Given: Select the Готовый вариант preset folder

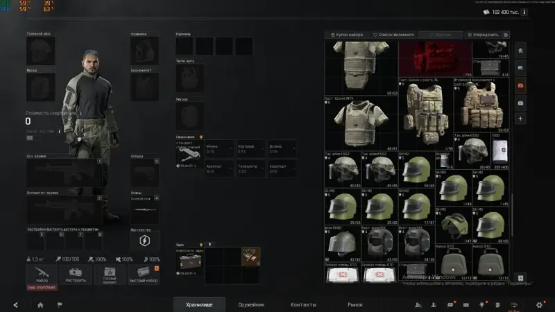Looking at the screenshot, I should coord(110,275).
